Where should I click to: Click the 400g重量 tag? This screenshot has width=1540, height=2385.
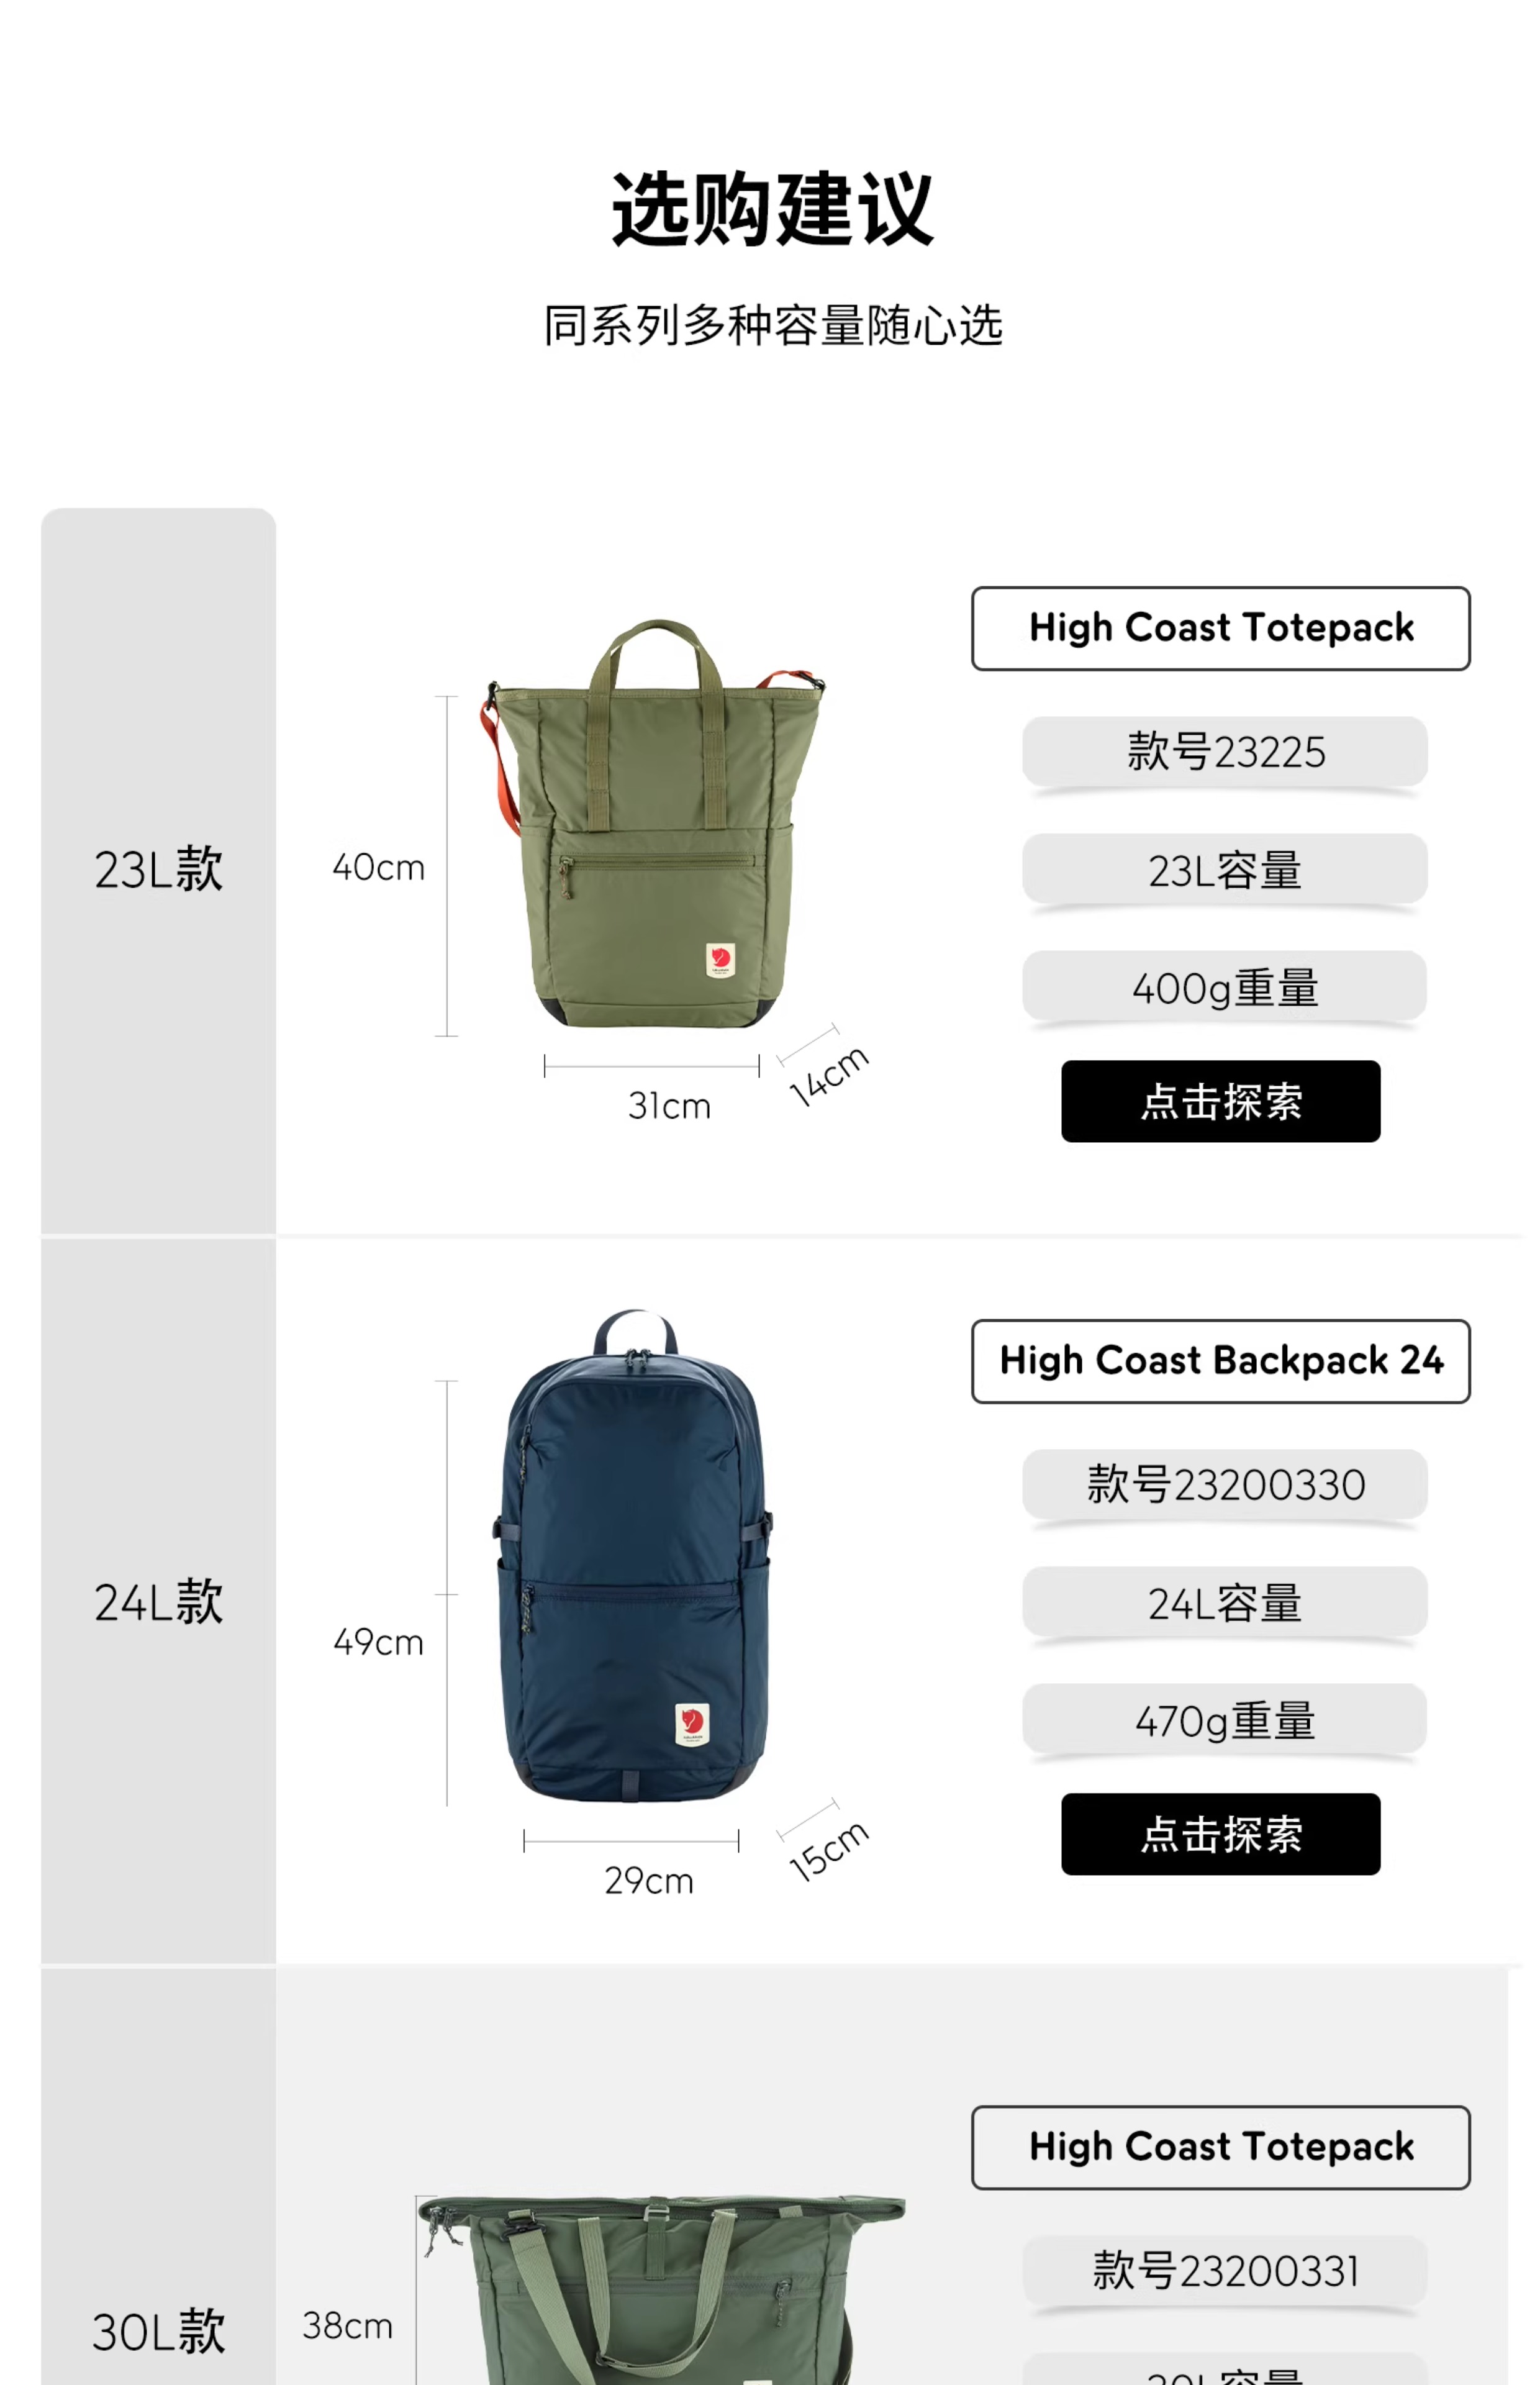point(1225,987)
